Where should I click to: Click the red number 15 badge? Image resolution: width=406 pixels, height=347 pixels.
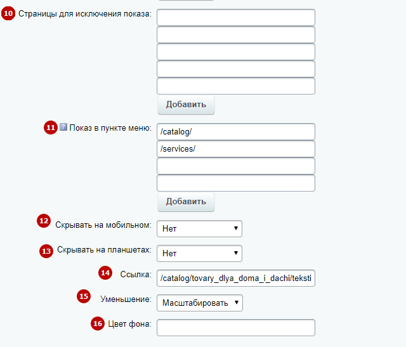tap(84, 296)
